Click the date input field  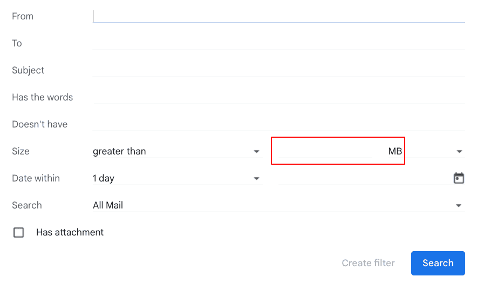365,178
